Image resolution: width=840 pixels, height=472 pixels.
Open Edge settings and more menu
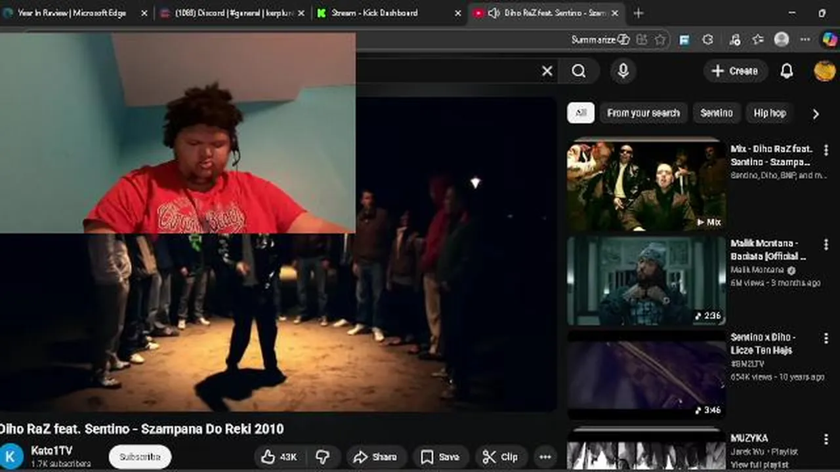click(805, 40)
